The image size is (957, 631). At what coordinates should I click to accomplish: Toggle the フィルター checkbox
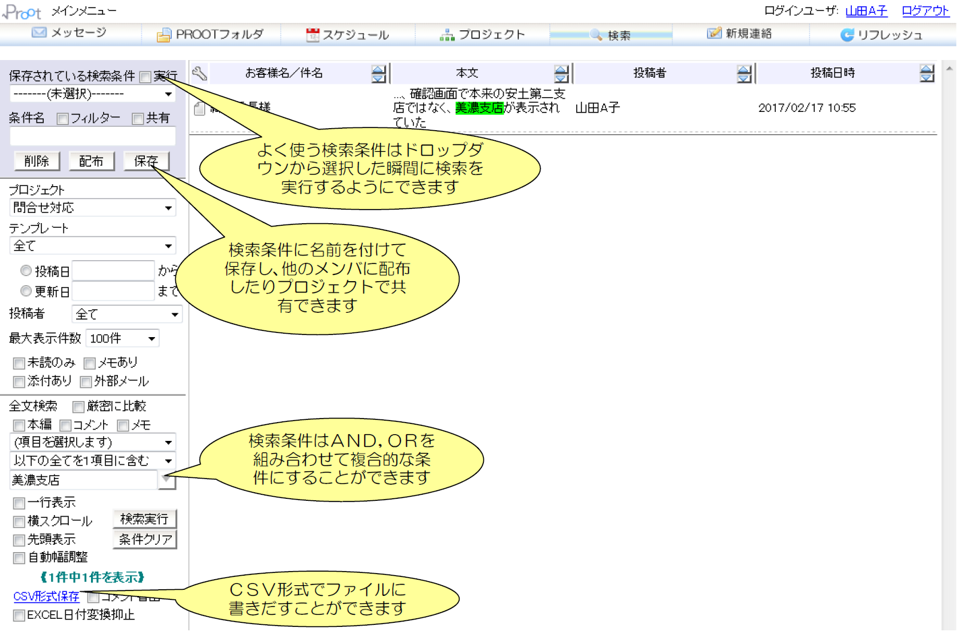63,119
